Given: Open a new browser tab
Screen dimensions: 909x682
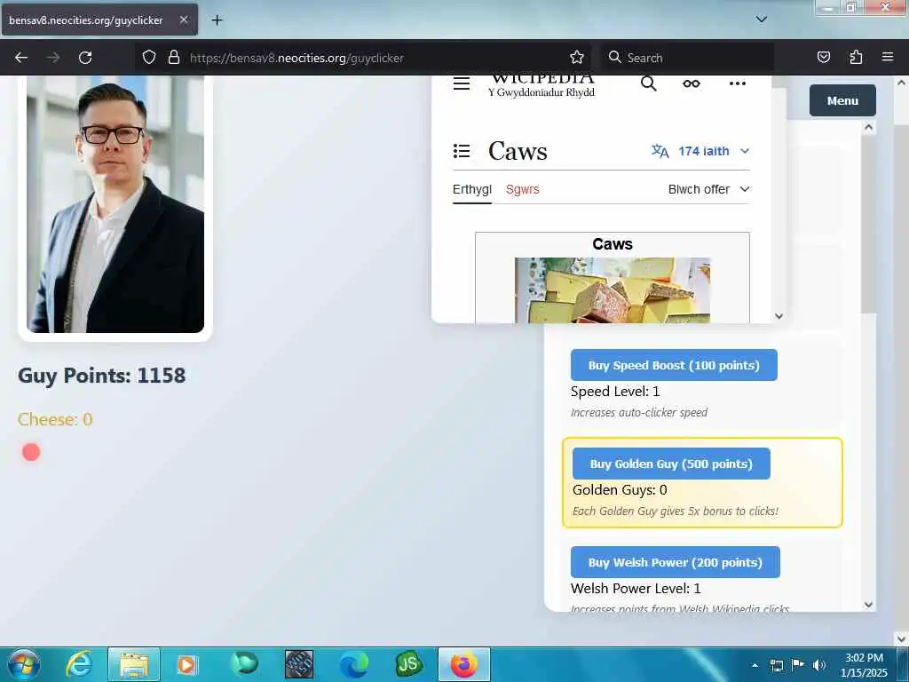Looking at the screenshot, I should click(x=217, y=20).
